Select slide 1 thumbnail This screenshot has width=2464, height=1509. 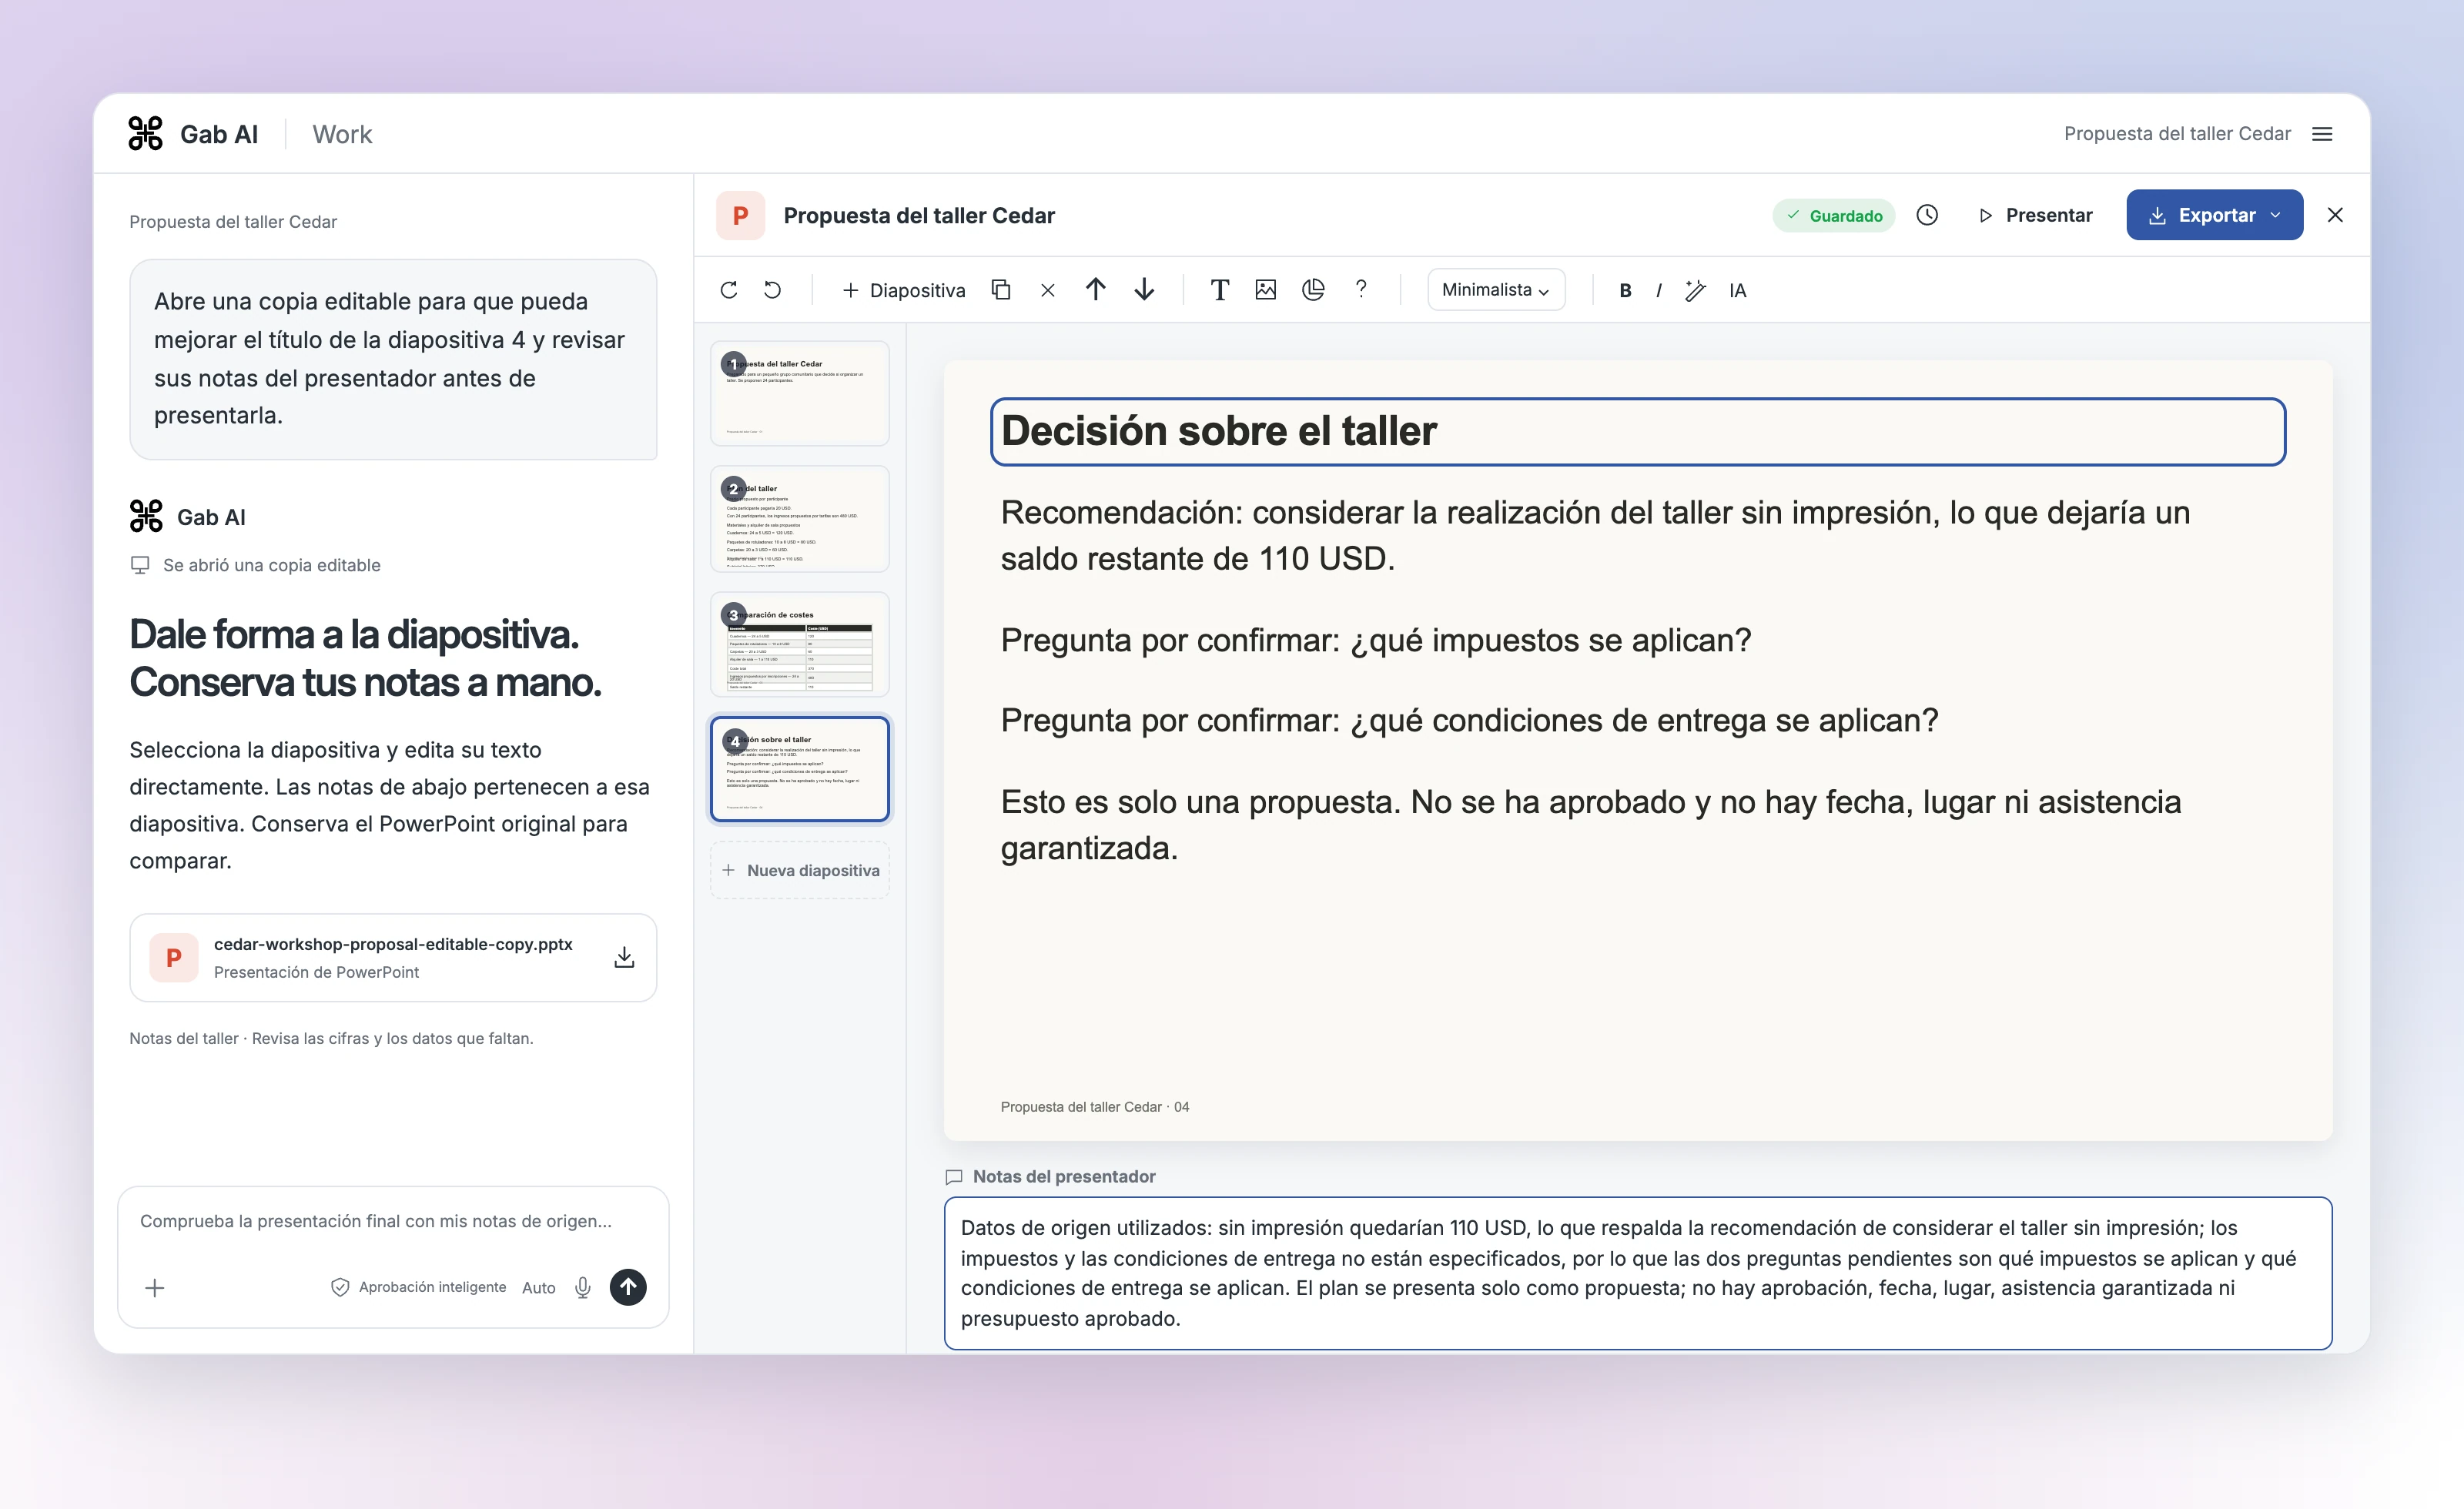click(x=799, y=393)
